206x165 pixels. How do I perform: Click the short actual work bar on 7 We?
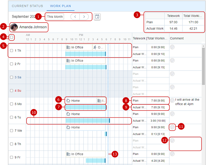click(x=106, y=134)
